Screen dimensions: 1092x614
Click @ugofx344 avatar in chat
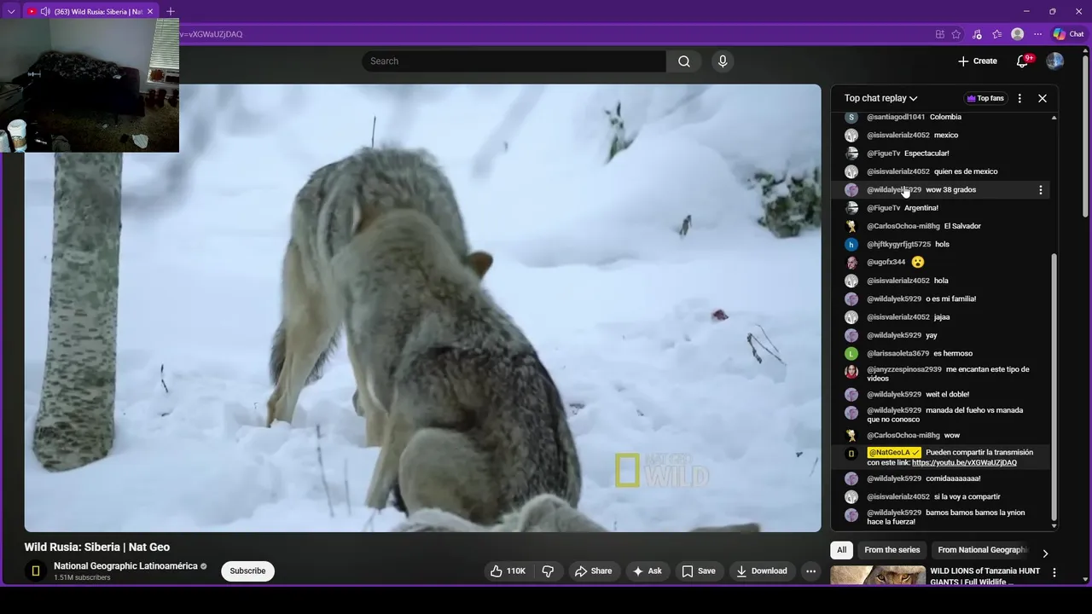pos(851,263)
